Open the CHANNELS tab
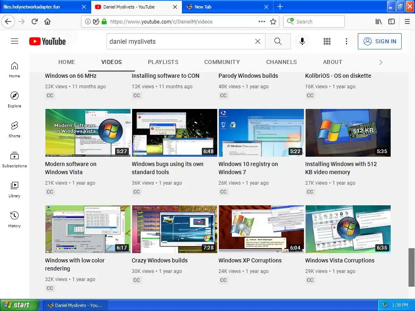Screen dimensions: 415x311 click(x=281, y=62)
